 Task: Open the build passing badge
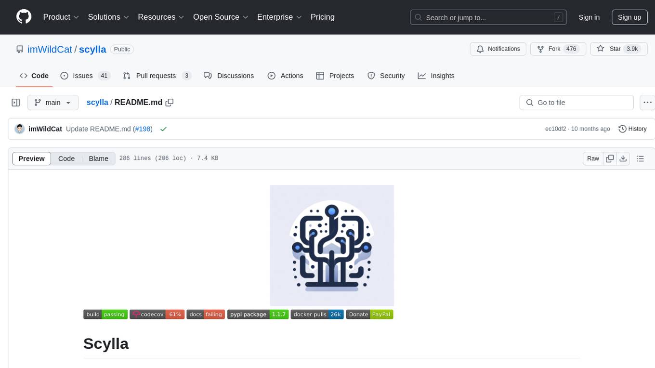(x=105, y=315)
